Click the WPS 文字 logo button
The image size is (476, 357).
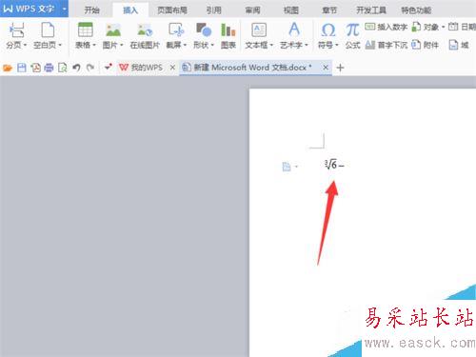30,9
